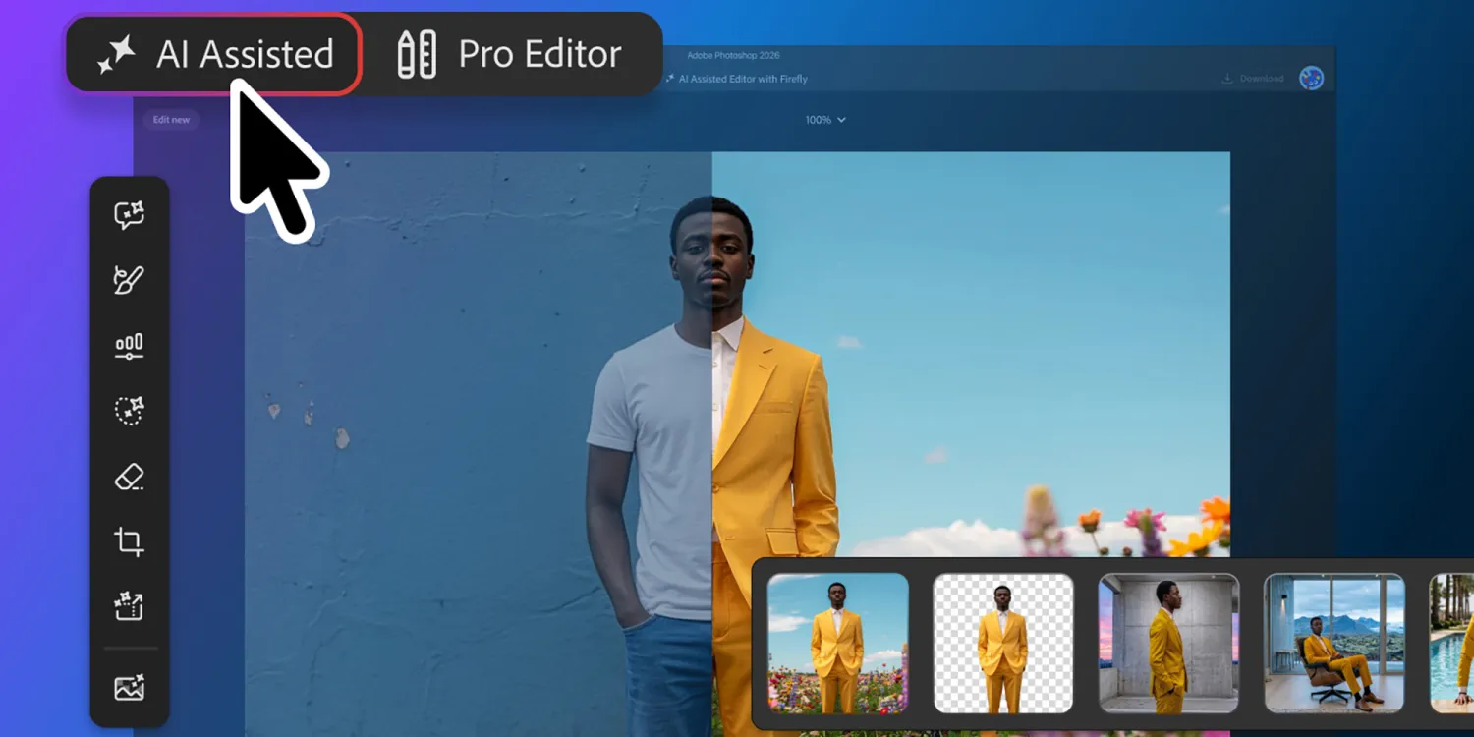Viewport: 1474px width, 737px height.
Task: Click the Download button
Action: 1253,79
